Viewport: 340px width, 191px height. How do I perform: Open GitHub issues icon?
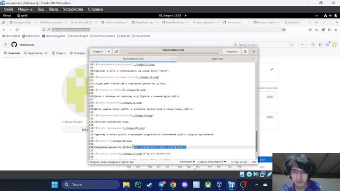(313, 45)
